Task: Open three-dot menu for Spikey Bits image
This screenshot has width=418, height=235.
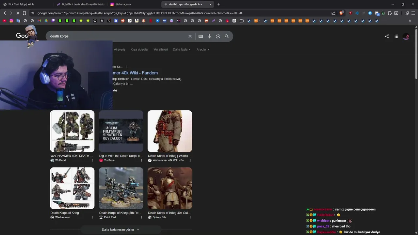Action: (x=190, y=217)
